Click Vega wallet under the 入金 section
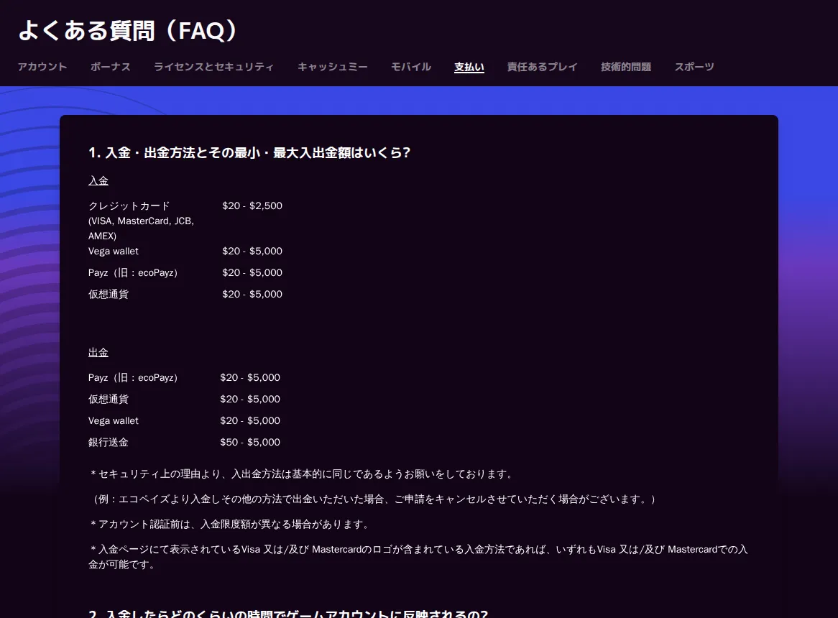838x618 pixels. coord(114,251)
